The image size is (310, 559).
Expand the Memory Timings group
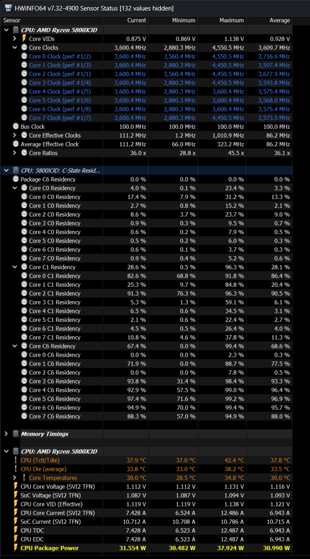(6, 434)
